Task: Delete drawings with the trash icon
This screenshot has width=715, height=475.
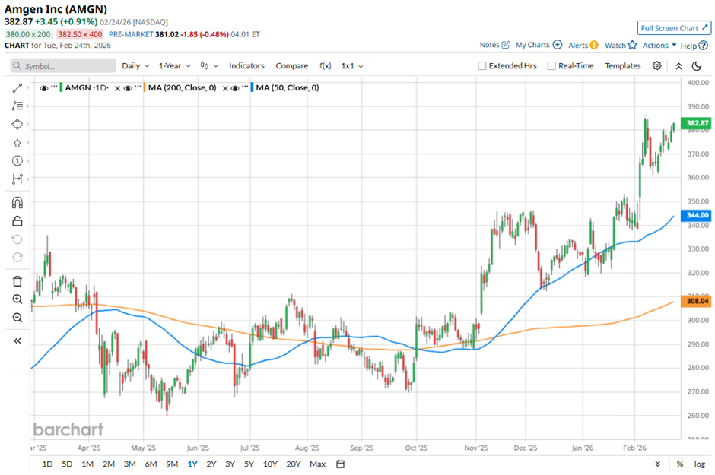Action: (x=17, y=280)
